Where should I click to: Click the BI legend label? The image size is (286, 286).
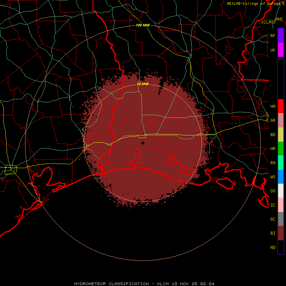point(273,233)
